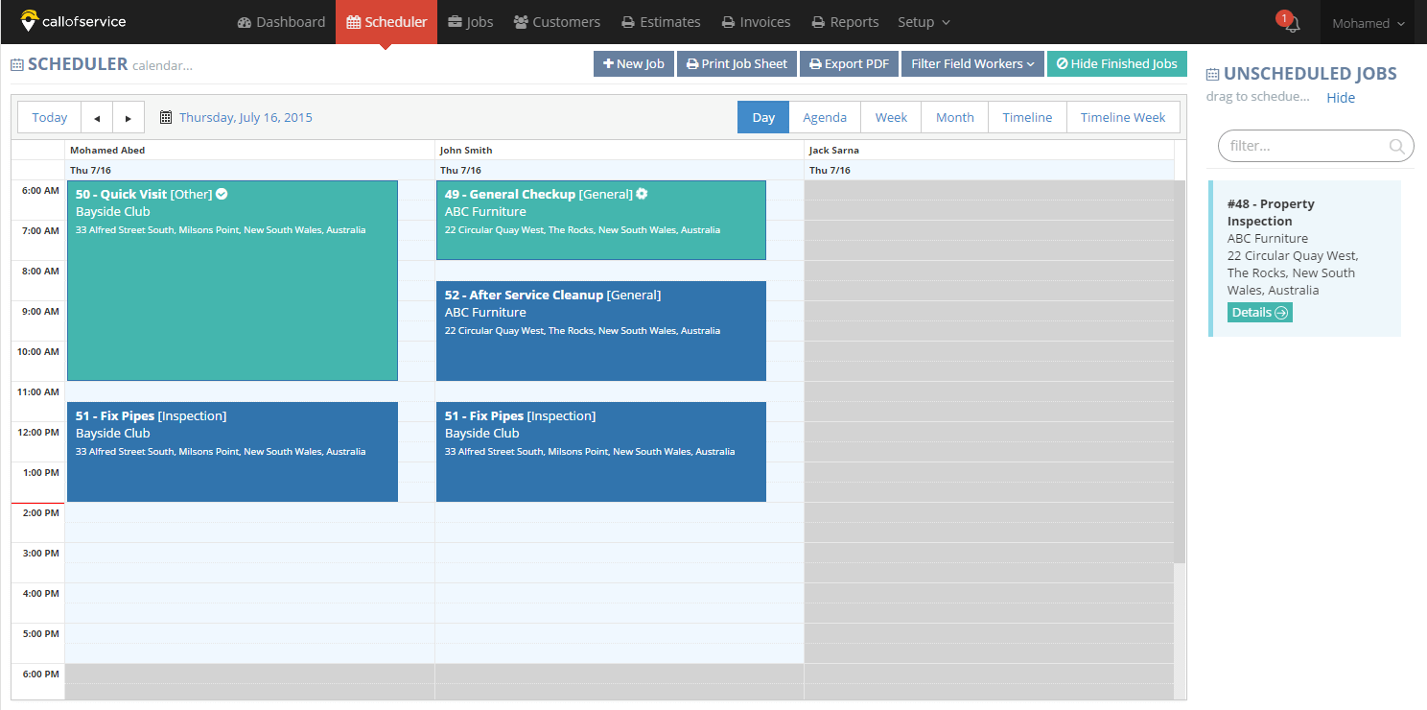This screenshot has width=1427, height=710.
Task: Click the search magnifier in filter box
Action: pos(1396,147)
